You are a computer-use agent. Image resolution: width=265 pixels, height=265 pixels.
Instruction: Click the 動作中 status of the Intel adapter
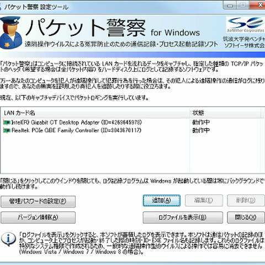201,123
